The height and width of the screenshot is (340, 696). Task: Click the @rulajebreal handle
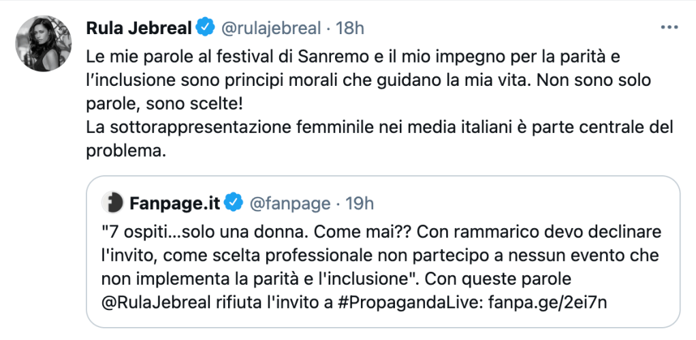point(269,28)
